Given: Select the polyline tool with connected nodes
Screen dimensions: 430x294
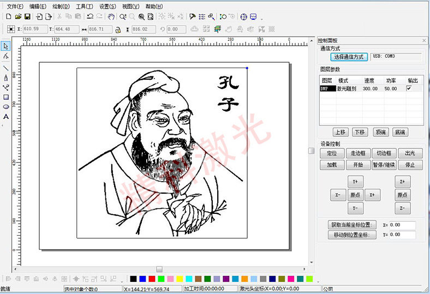Looking at the screenshot, I should coord(6,88).
